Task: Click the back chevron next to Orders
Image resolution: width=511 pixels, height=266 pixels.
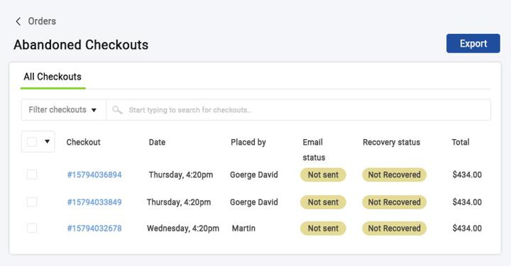Action: (x=18, y=21)
